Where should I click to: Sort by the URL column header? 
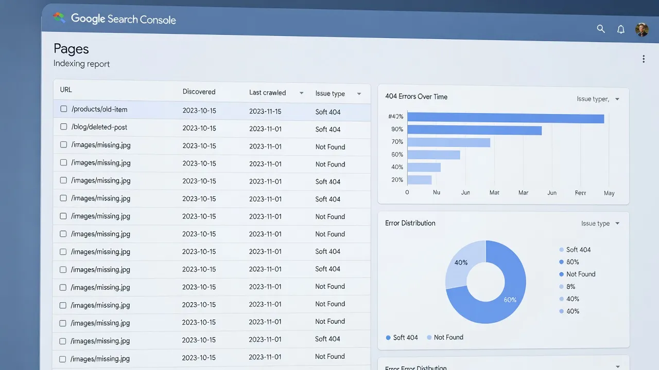tap(66, 89)
